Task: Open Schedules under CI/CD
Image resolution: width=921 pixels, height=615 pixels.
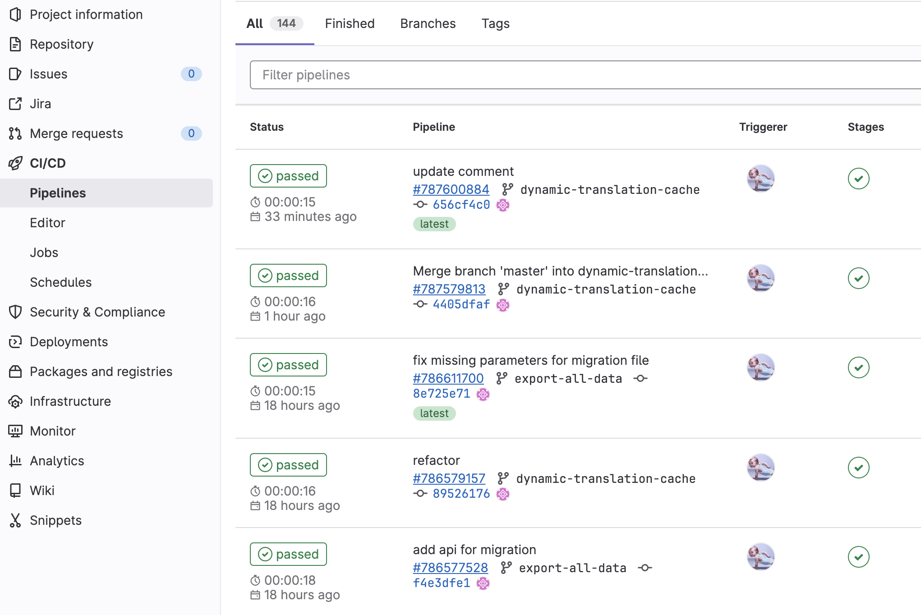Action: [60, 282]
